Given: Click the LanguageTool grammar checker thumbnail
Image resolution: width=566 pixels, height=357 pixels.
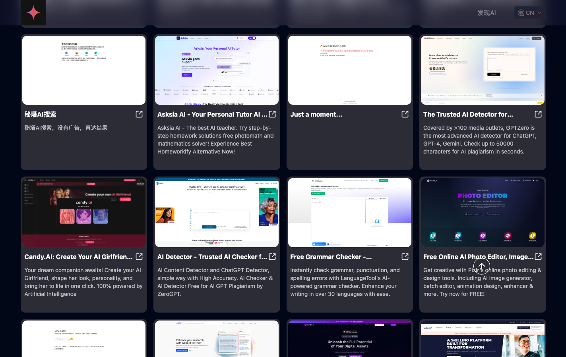Looking at the screenshot, I should click(x=350, y=213).
